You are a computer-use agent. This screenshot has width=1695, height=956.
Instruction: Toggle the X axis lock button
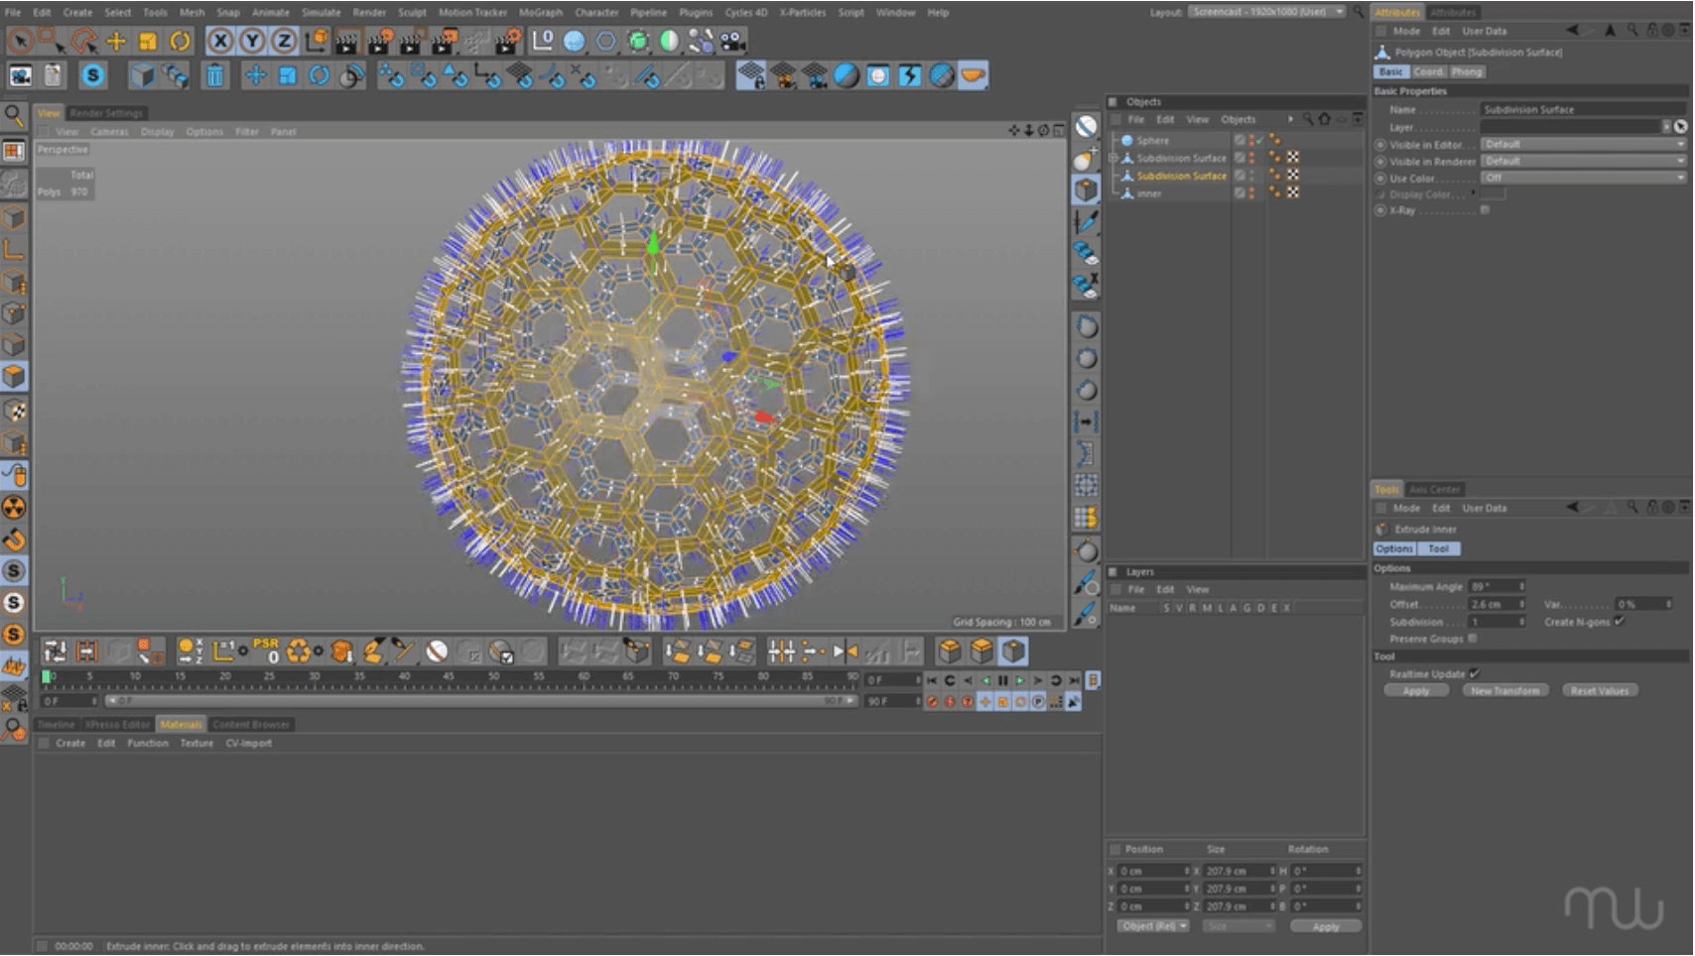coord(220,41)
